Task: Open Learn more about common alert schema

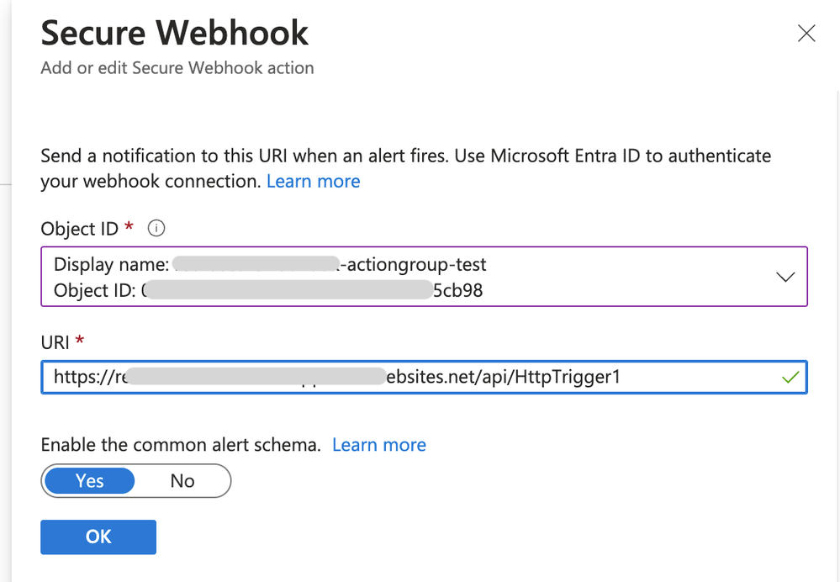Action: (378, 445)
